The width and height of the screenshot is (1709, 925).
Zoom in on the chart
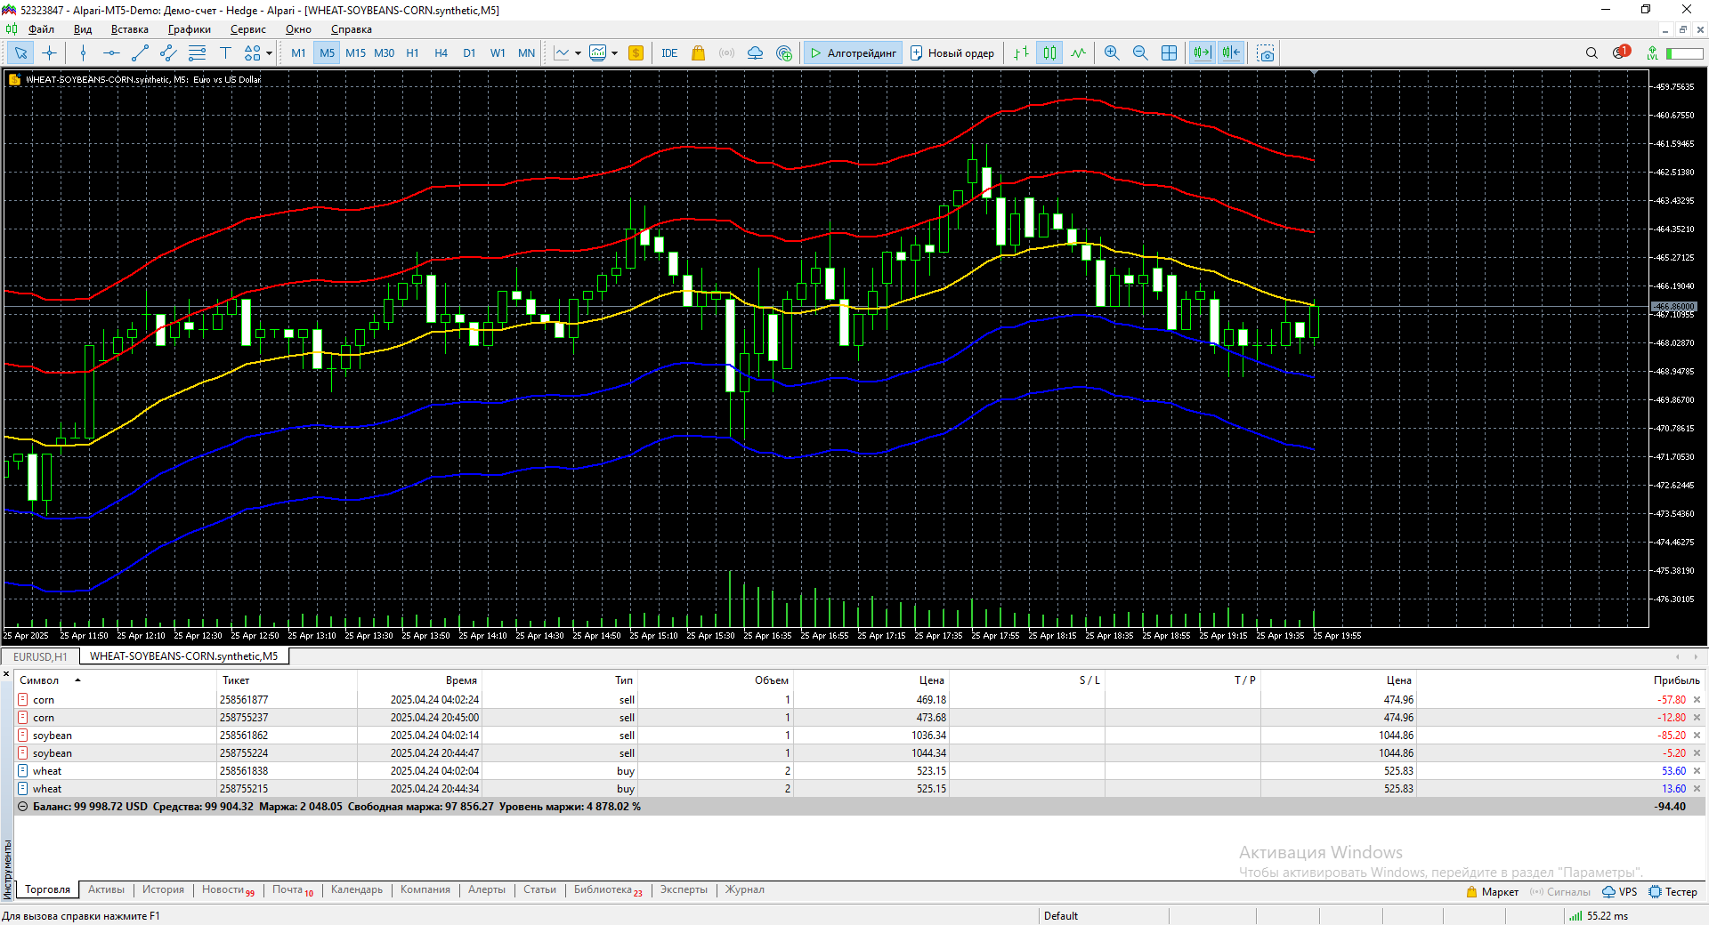[1112, 53]
